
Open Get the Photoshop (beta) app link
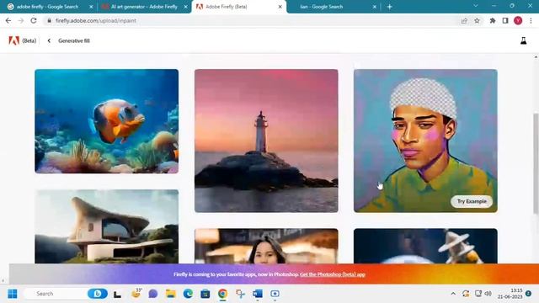click(333, 274)
